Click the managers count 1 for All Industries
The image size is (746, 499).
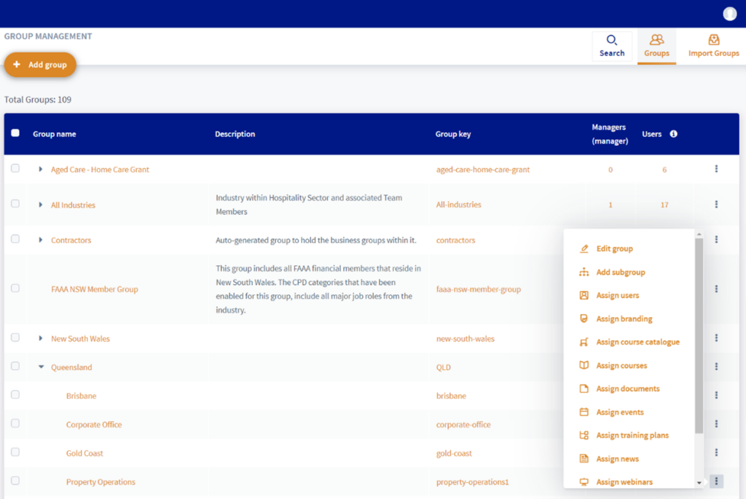[610, 205]
